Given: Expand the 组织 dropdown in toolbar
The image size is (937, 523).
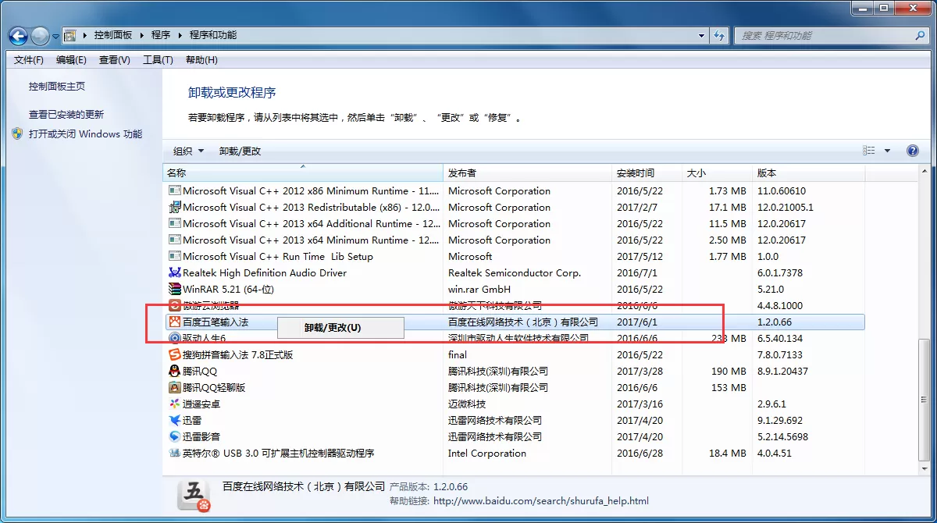Looking at the screenshot, I should [188, 151].
